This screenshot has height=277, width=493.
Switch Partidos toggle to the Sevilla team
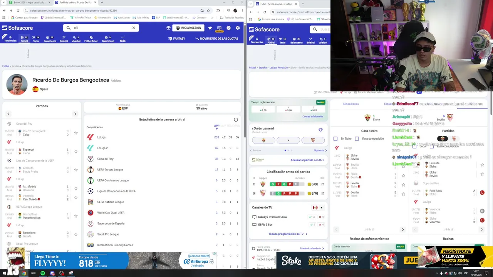click(454, 138)
